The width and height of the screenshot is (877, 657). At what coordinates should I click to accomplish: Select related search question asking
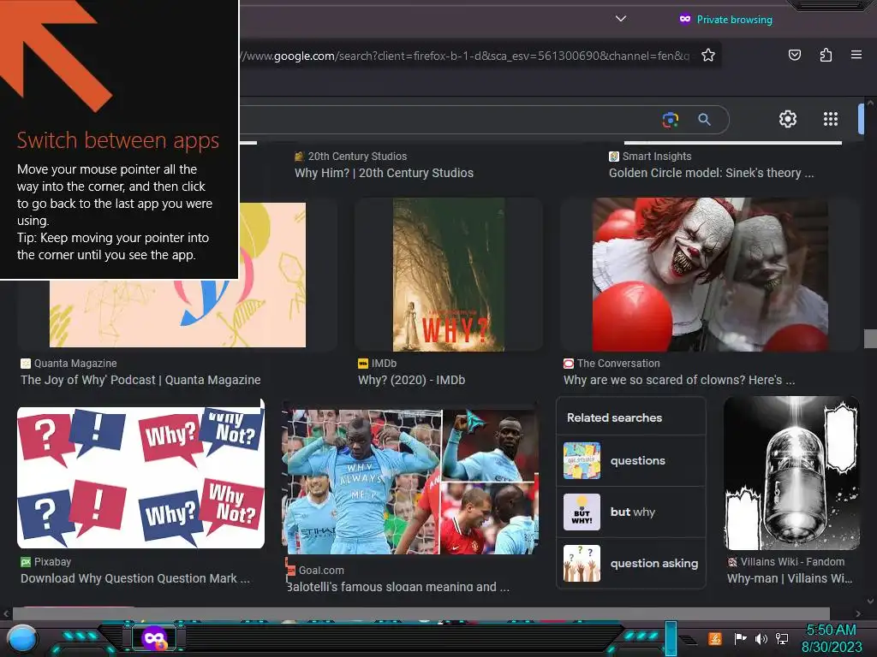coord(631,563)
